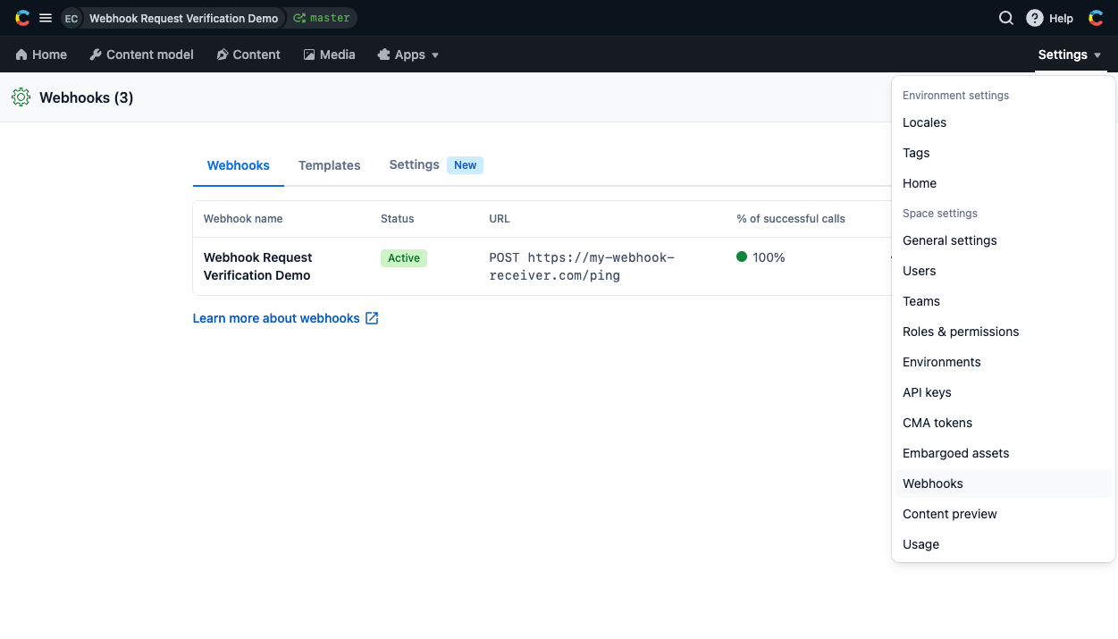Choose Roles & permissions menu entry
This screenshot has width=1118, height=639.
point(961,332)
